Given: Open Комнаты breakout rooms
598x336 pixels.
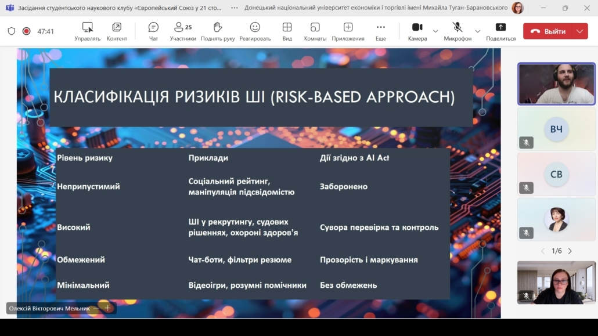Looking at the screenshot, I should tap(315, 31).
